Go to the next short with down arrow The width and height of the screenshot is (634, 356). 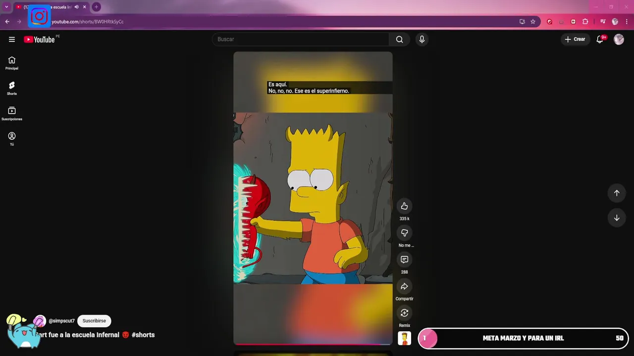click(x=617, y=218)
